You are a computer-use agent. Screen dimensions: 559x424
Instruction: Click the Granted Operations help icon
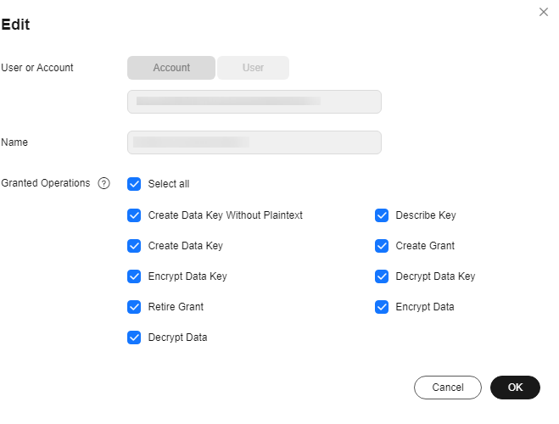click(x=103, y=183)
